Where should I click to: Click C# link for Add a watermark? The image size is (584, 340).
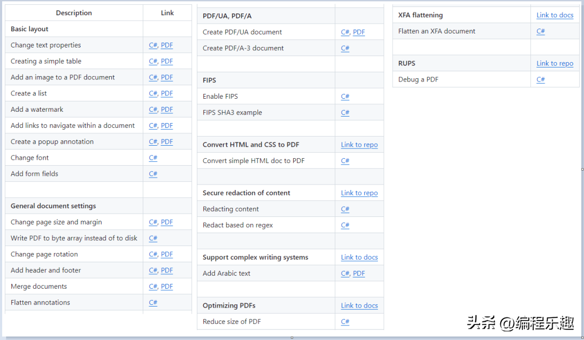153,110
